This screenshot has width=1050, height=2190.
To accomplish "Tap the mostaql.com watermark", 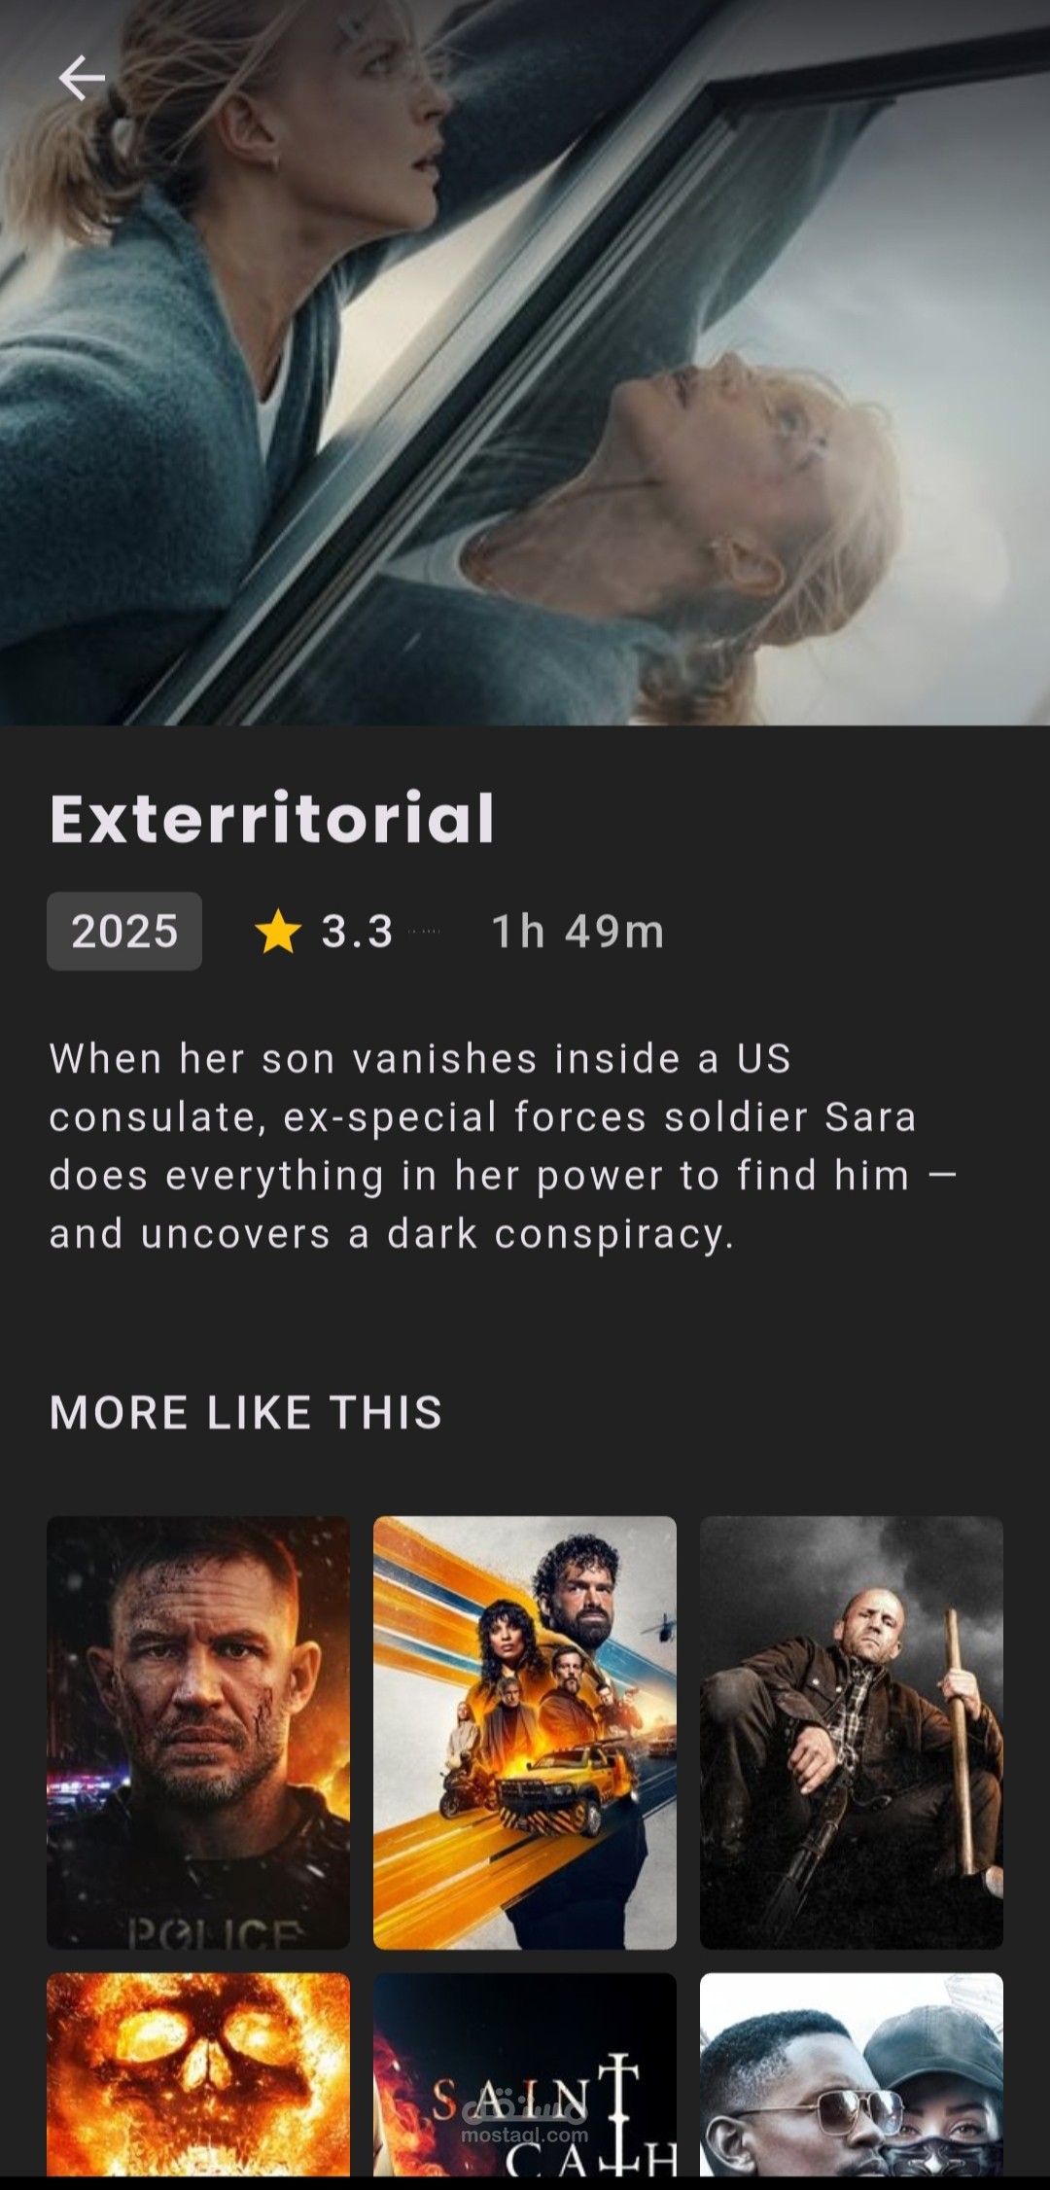I will click(525, 2135).
